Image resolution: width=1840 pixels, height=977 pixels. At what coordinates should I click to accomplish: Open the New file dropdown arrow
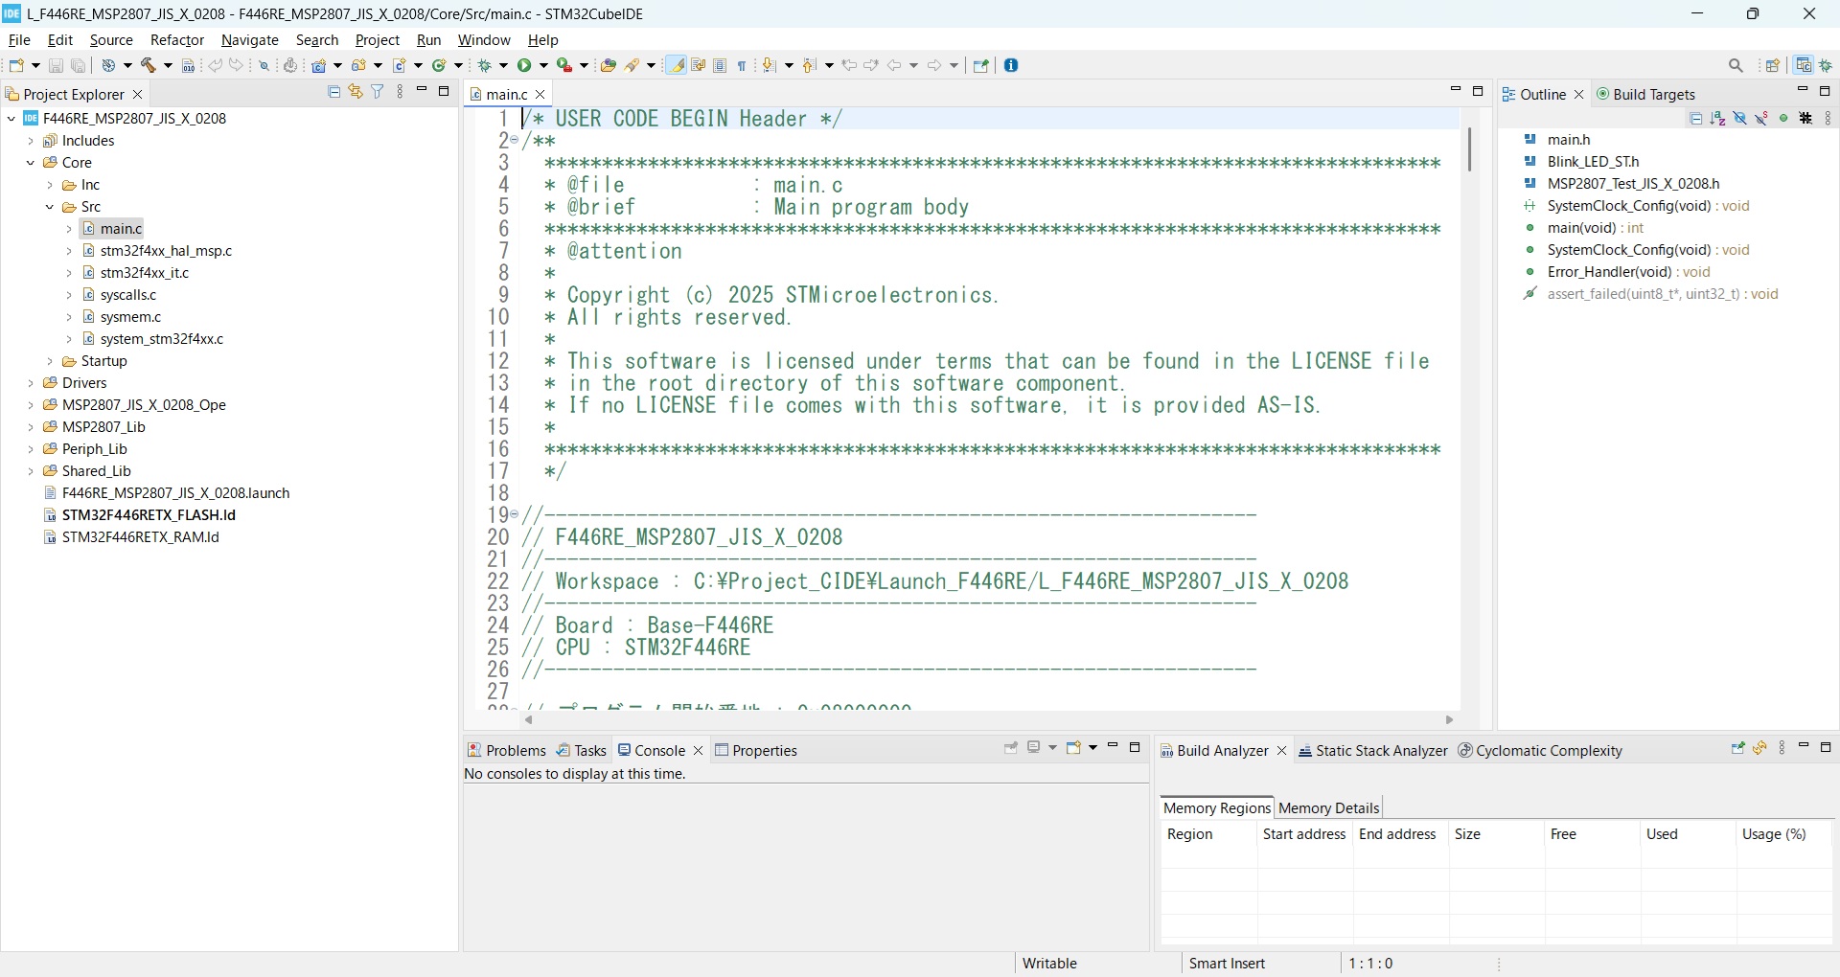tap(36, 66)
